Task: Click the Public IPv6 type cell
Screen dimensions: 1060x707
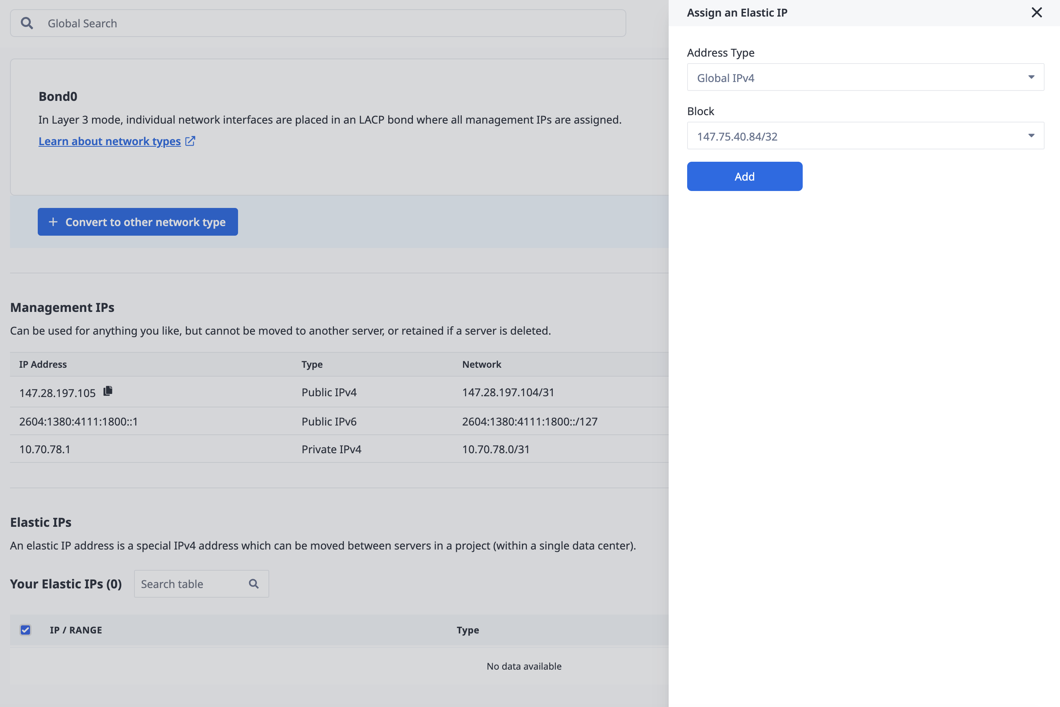Action: coord(329,422)
